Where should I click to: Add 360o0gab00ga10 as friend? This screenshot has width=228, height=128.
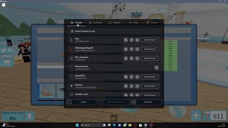point(150,49)
